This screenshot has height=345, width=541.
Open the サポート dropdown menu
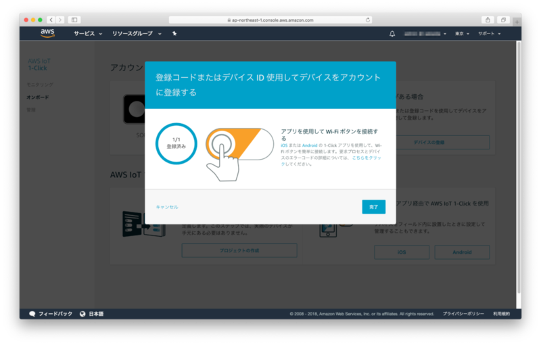click(x=489, y=34)
